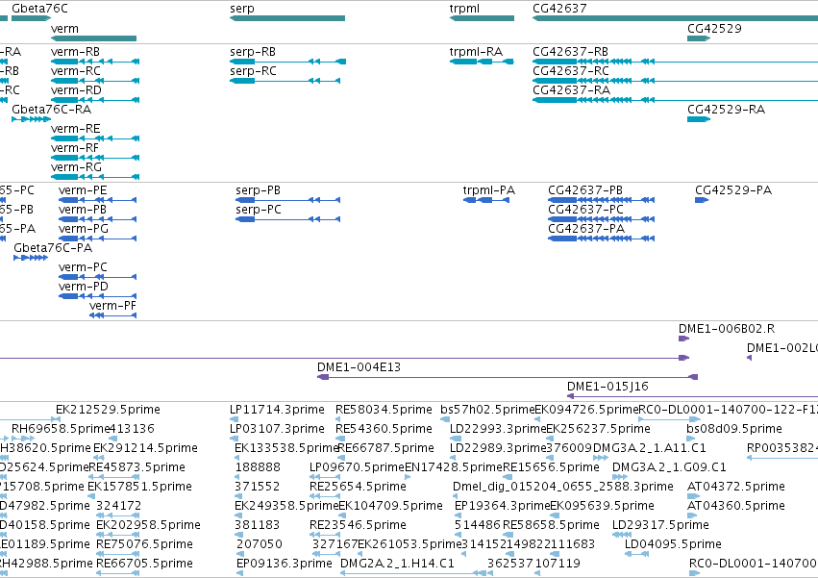This screenshot has width=818, height=578.
Task: Select protein CG42637-PB
Action: [585, 190]
